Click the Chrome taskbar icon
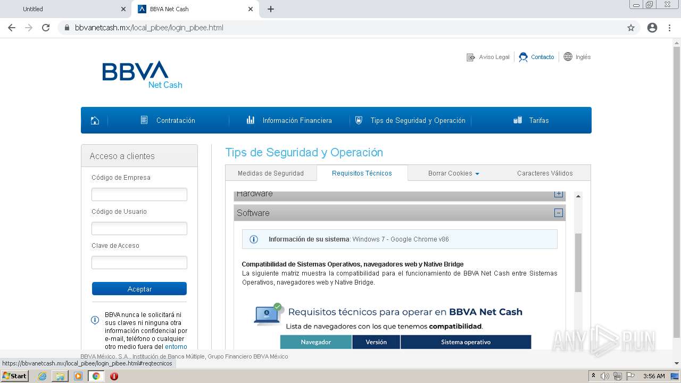 click(x=96, y=376)
